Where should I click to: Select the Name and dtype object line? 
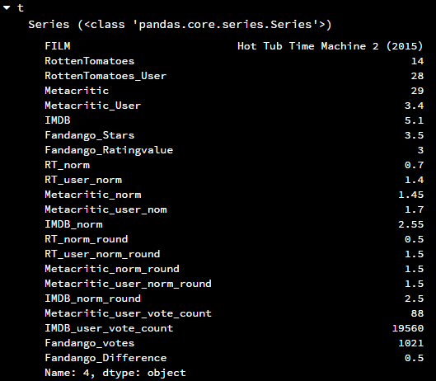(x=115, y=373)
